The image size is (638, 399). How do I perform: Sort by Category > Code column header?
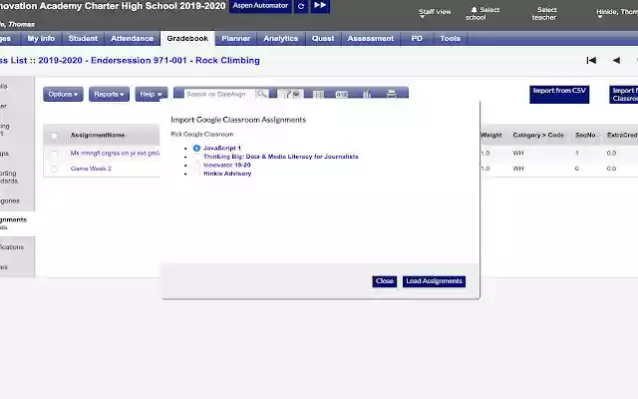coord(538,136)
